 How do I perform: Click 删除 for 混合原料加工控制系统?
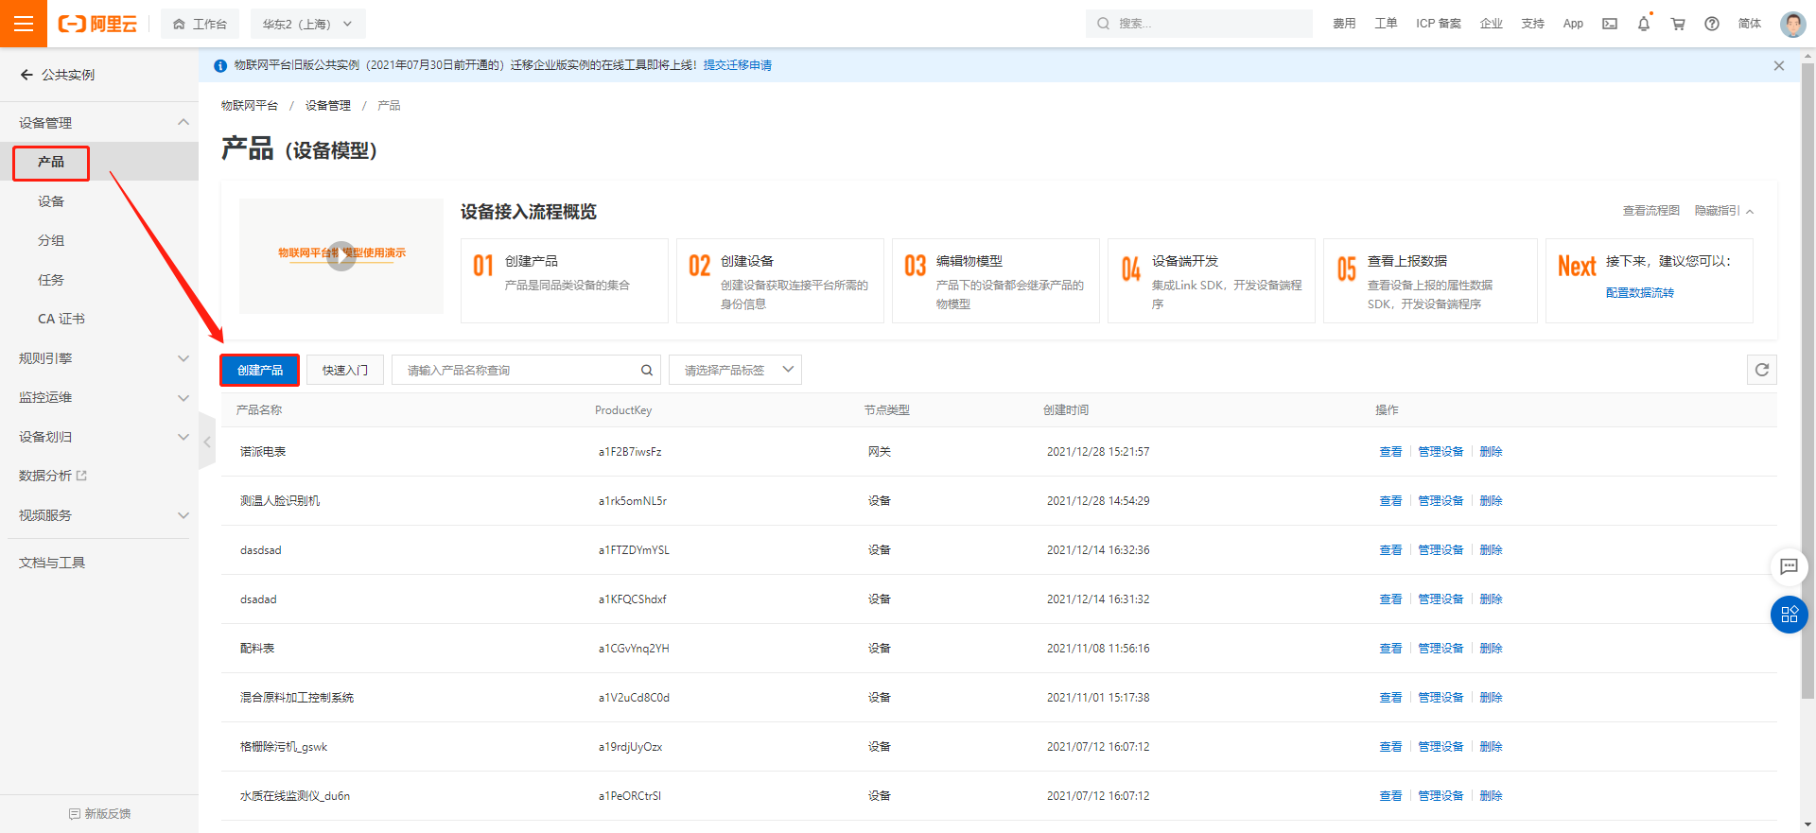coord(1491,698)
